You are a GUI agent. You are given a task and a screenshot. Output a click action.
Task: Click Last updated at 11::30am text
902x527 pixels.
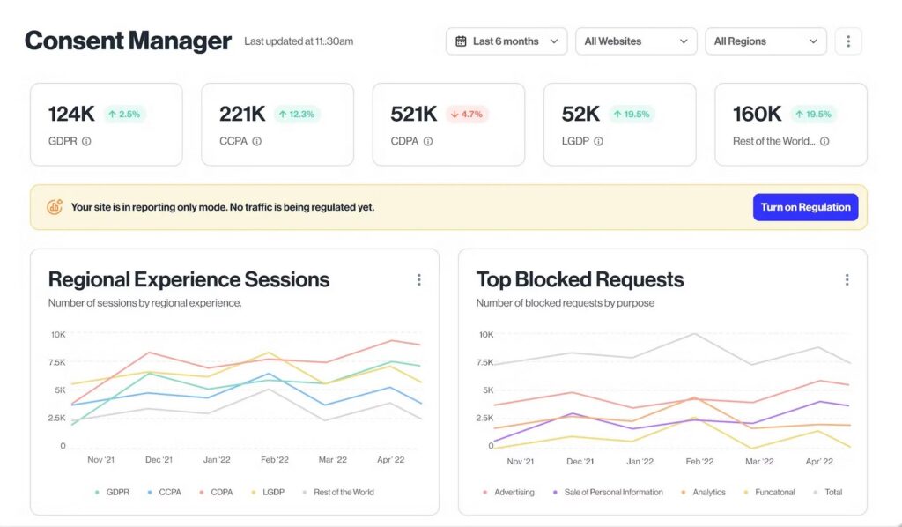299,41
